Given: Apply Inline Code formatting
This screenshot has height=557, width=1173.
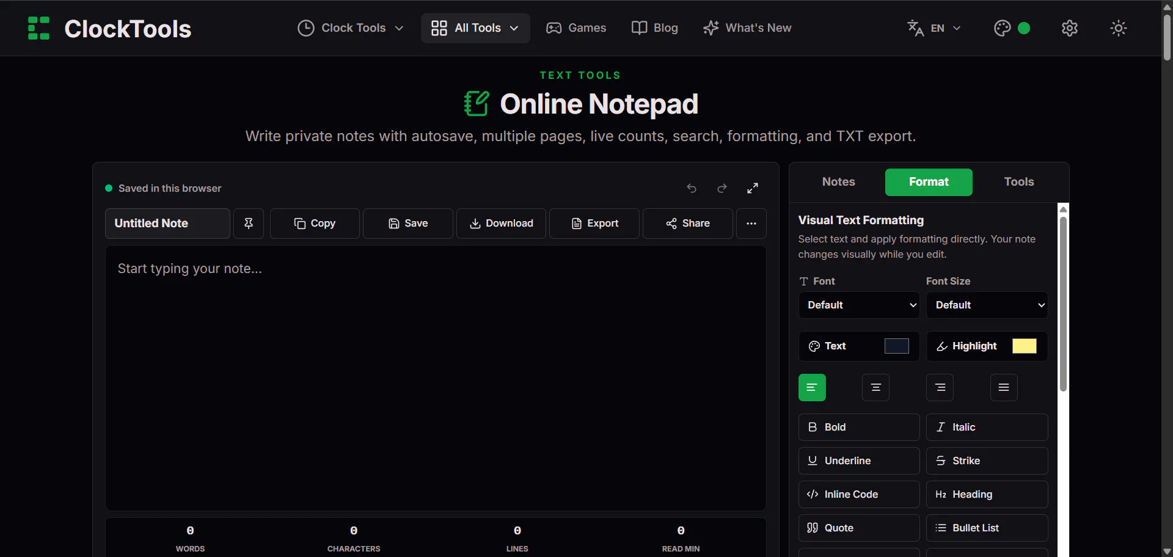Looking at the screenshot, I should point(859,495).
